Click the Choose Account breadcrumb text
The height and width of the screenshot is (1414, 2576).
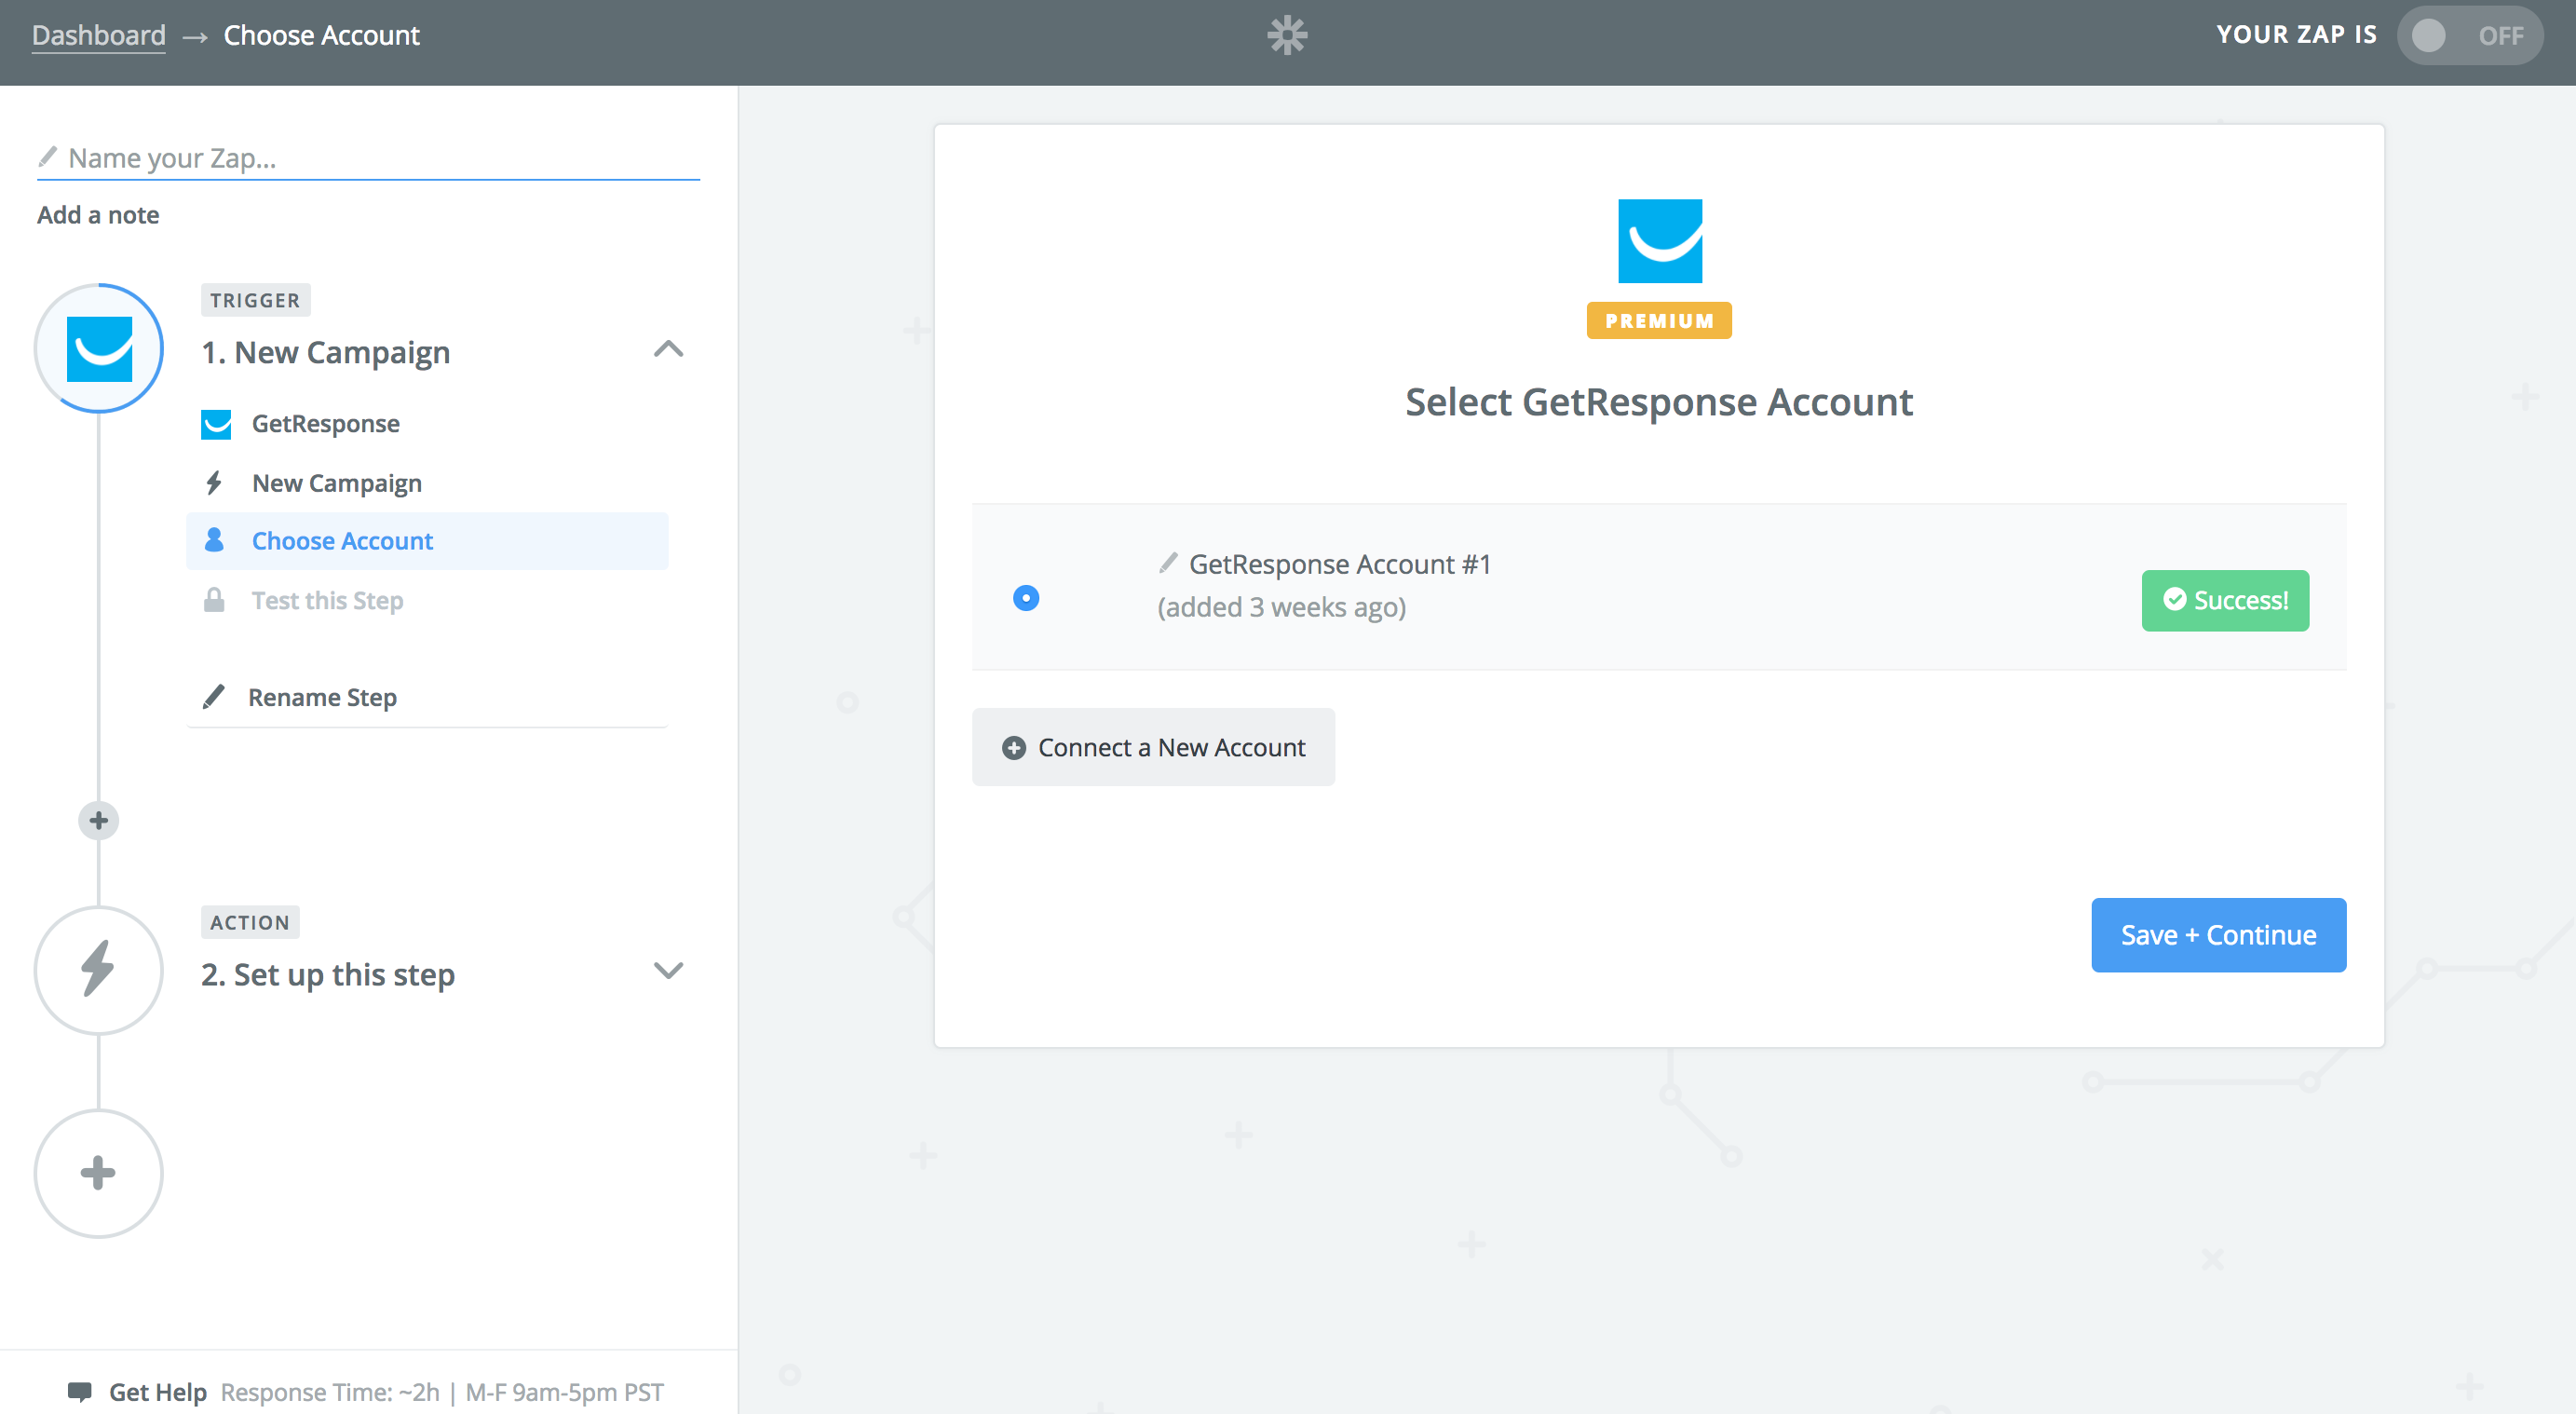pyautogui.click(x=322, y=35)
